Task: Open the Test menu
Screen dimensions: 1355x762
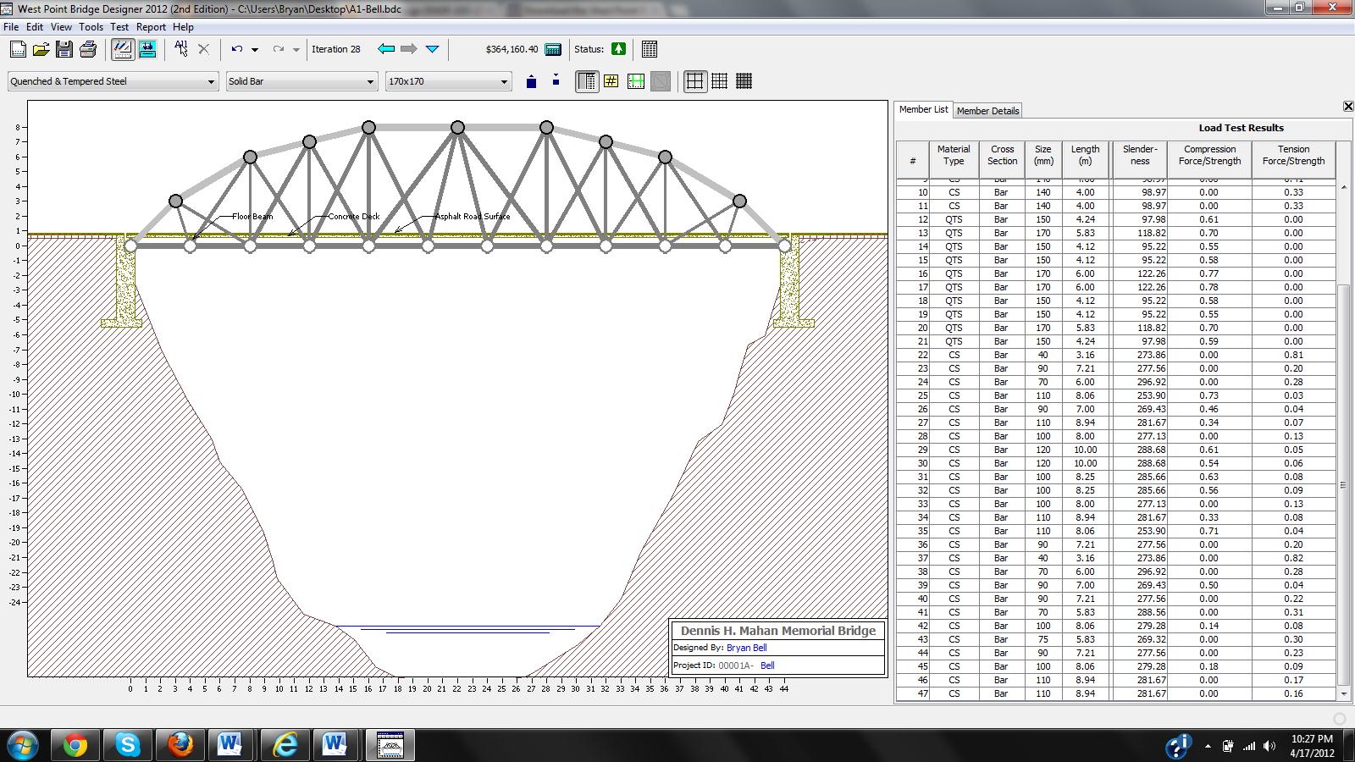Action: (x=119, y=27)
